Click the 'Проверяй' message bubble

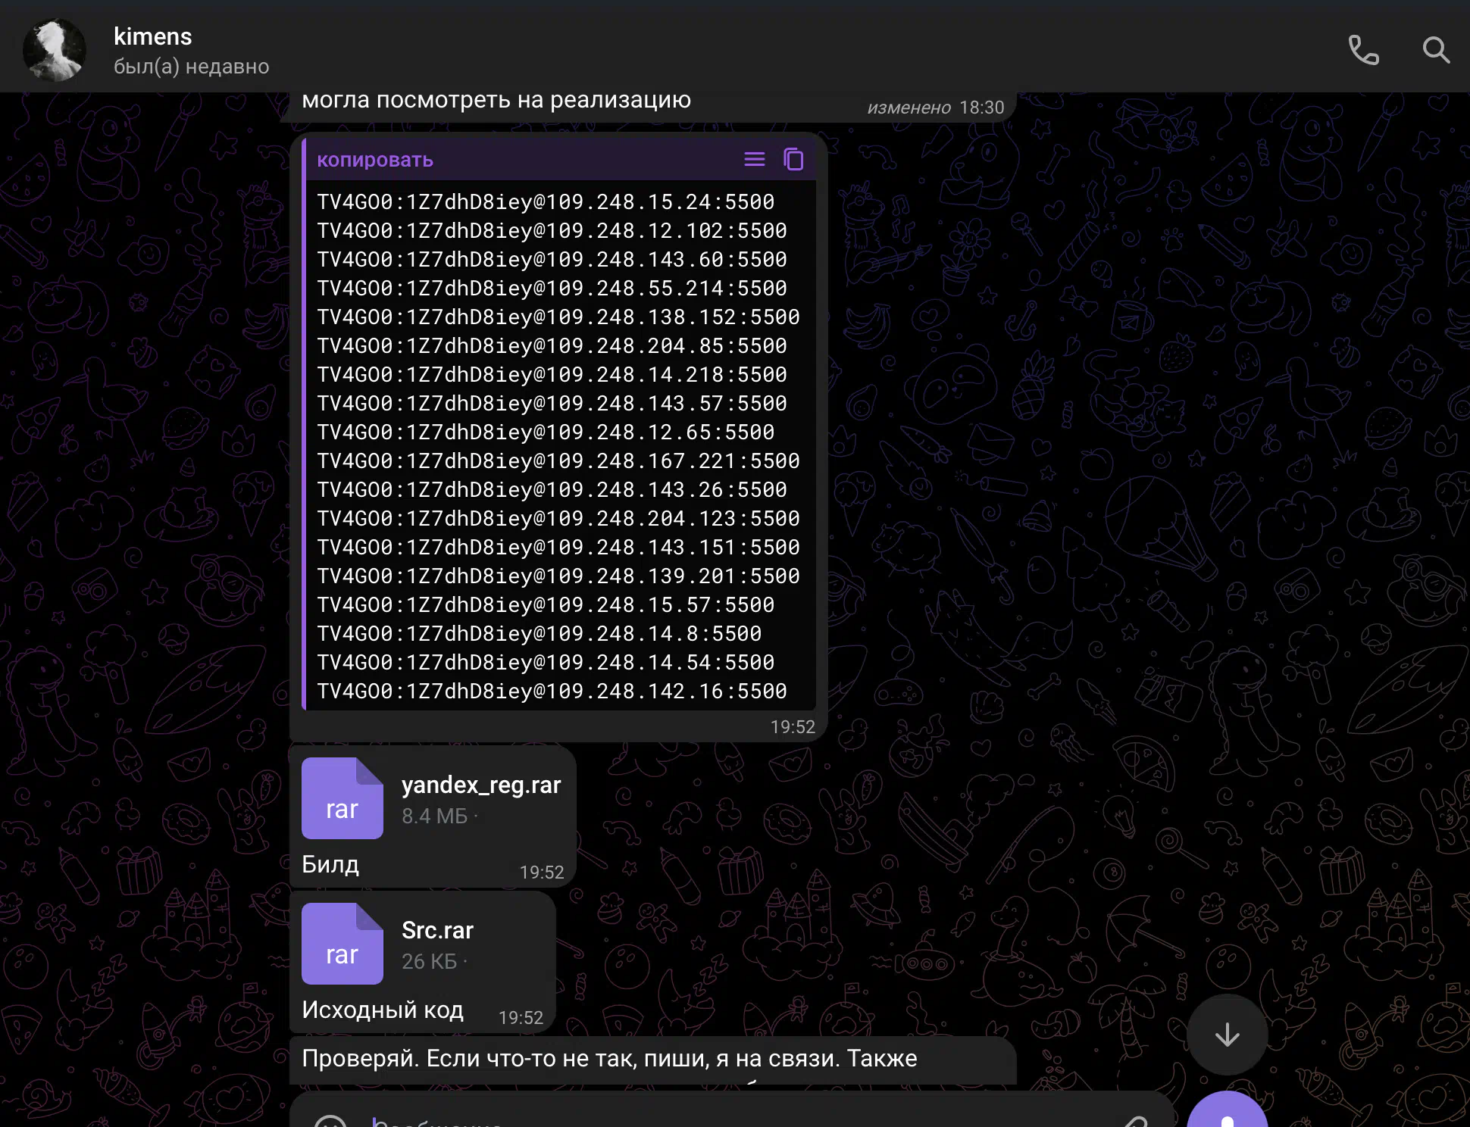point(608,1059)
